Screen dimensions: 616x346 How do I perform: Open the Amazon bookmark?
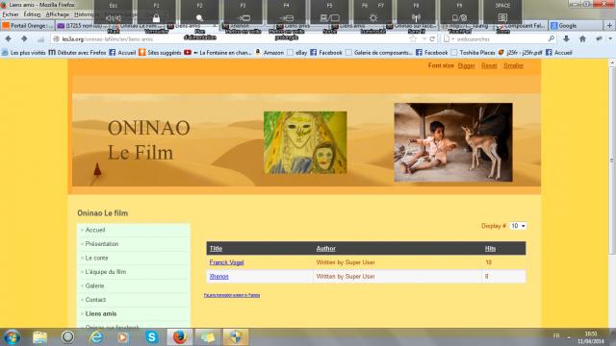pyautogui.click(x=269, y=52)
